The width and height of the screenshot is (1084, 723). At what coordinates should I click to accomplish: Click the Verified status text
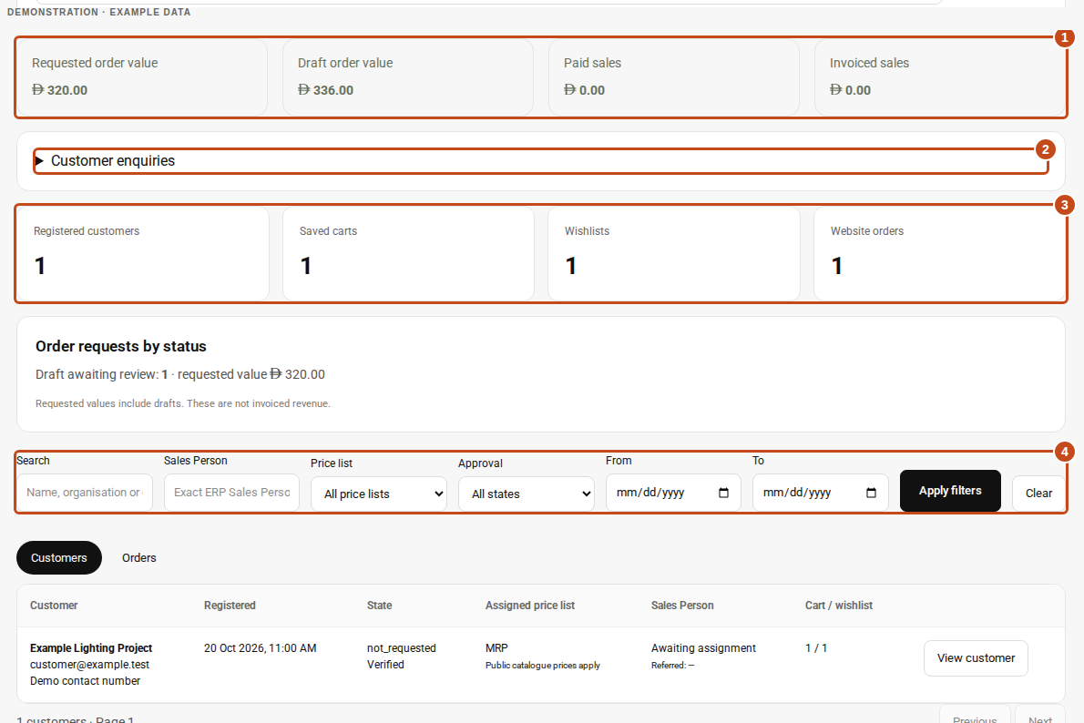[385, 665]
